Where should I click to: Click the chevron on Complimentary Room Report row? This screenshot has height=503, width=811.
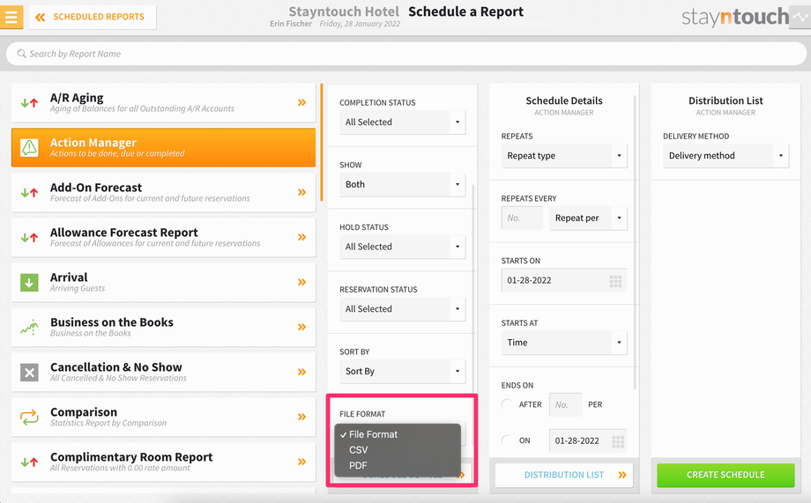pyautogui.click(x=302, y=462)
